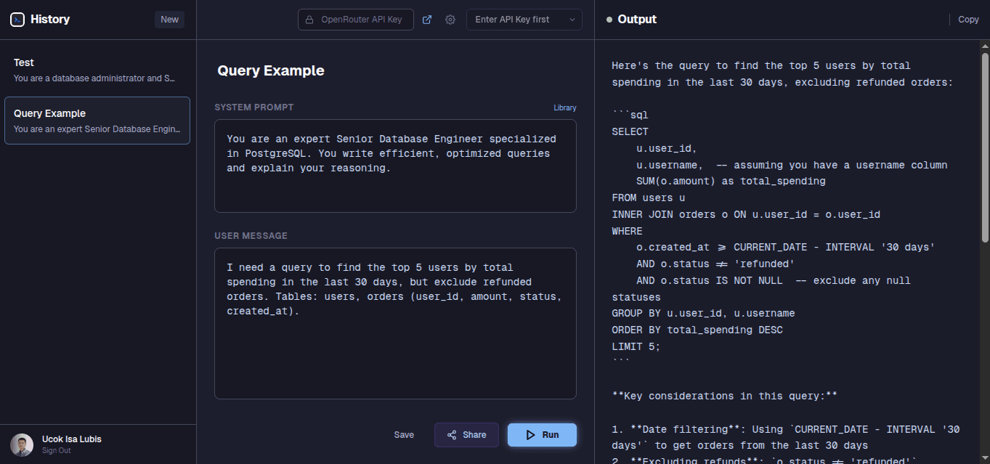
Task: Click the Output panel scrollbar
Action: tap(984, 145)
